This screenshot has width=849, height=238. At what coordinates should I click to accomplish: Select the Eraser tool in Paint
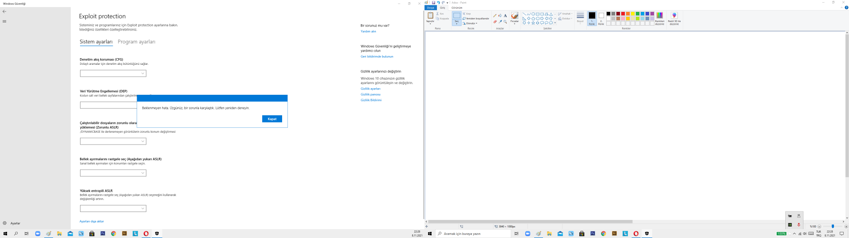(495, 22)
